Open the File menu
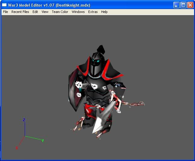 point(5,12)
